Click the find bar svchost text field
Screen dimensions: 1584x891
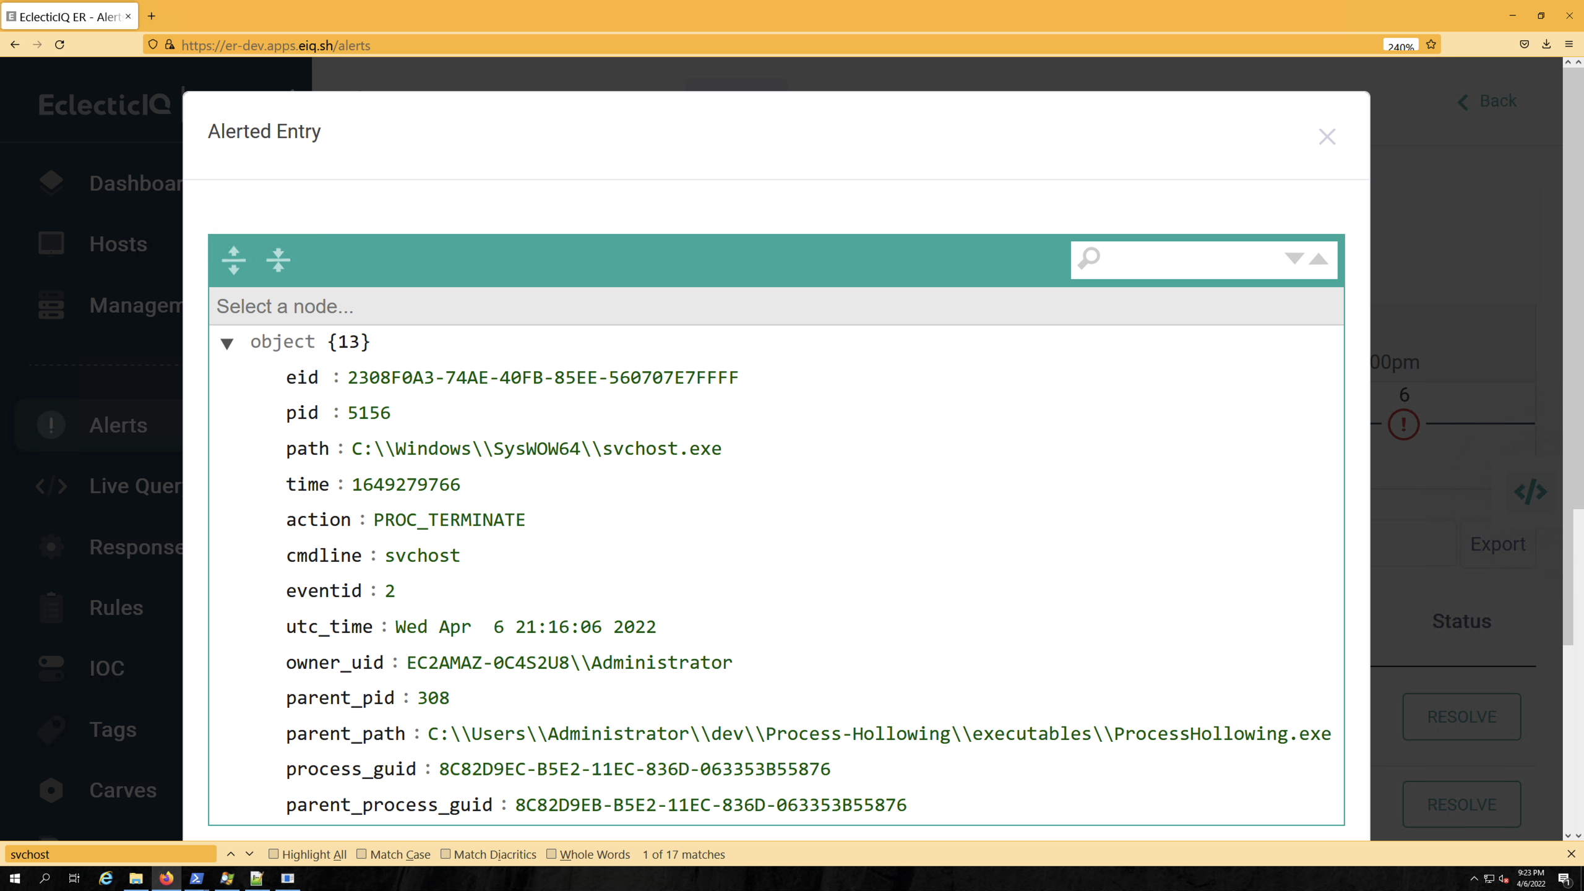pos(111,854)
